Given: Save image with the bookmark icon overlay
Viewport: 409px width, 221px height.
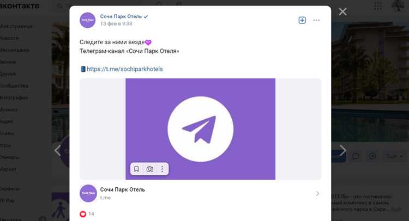Looking at the screenshot, I should (x=136, y=169).
